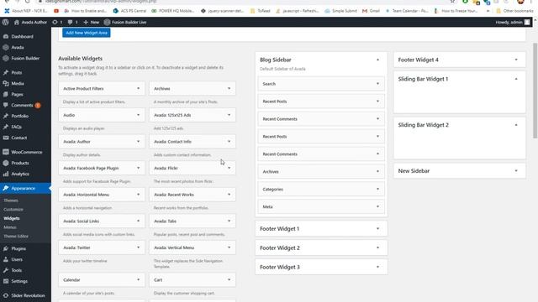538x302 pixels.
Task: Open the Themes submenu item
Action: pyautogui.click(x=11, y=200)
